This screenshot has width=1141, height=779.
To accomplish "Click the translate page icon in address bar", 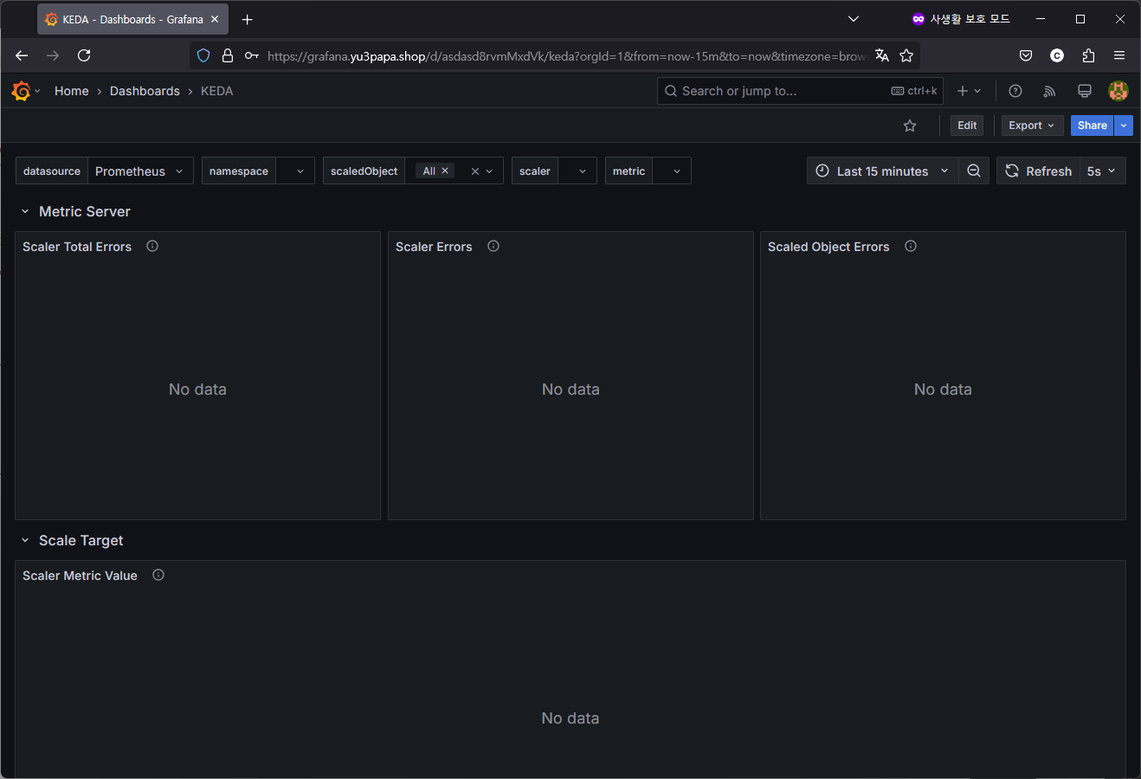I will pos(882,55).
